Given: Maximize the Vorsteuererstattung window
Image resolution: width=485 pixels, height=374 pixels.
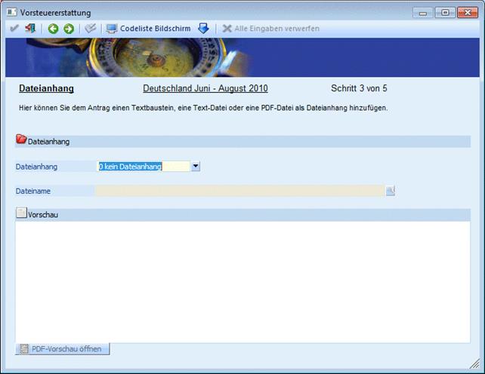Looking at the screenshot, I should pos(444,11).
